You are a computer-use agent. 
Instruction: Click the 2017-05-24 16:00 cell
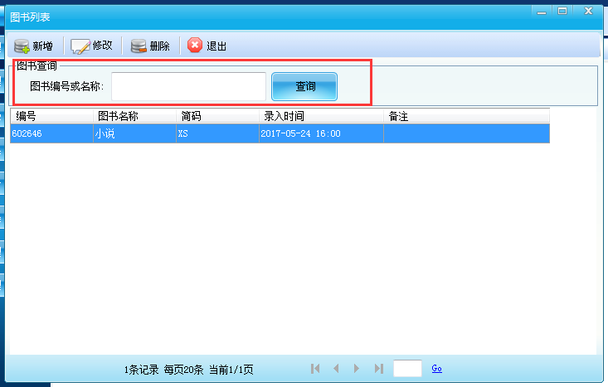(321, 133)
